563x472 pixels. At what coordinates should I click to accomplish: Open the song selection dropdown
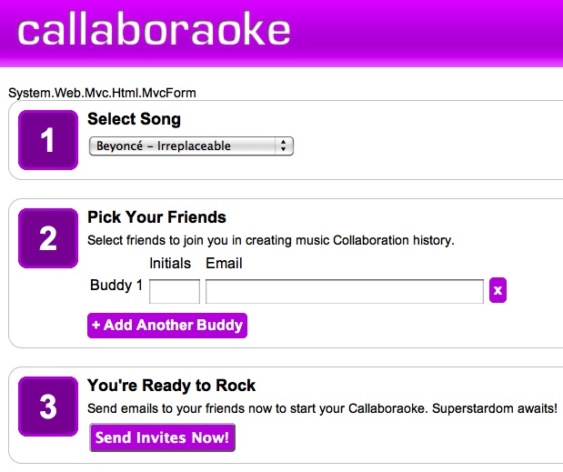coord(191,146)
